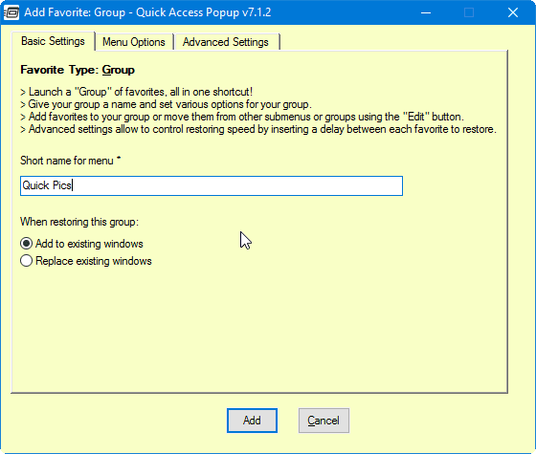The image size is (536, 454).
Task: Switch to the Basic Settings tab
Action: (53, 41)
